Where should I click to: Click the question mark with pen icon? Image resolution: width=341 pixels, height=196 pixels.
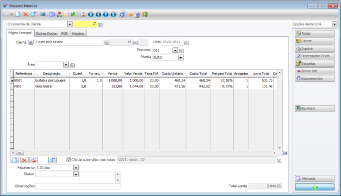137,15
